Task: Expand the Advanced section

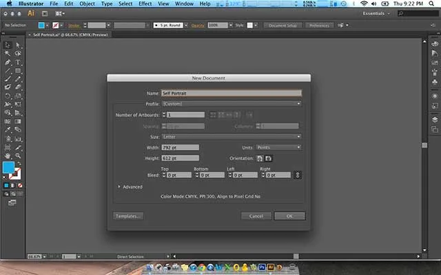Action: tap(130, 187)
